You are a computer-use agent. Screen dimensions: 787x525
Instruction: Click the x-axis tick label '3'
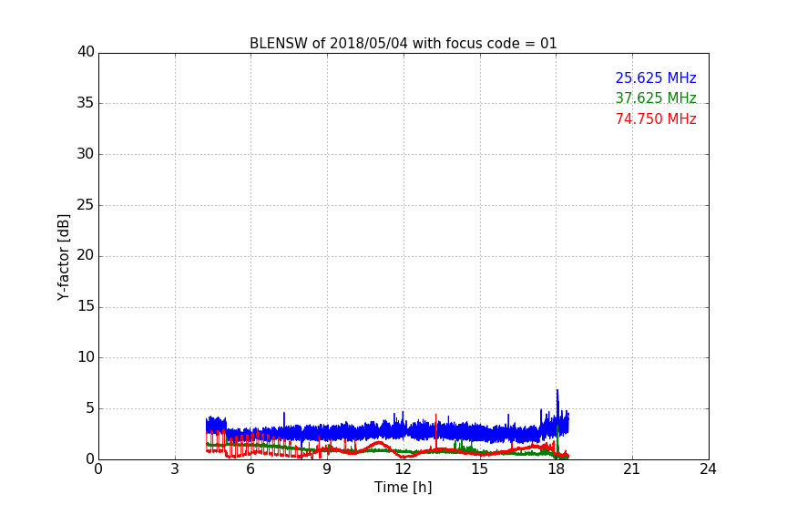tap(175, 469)
